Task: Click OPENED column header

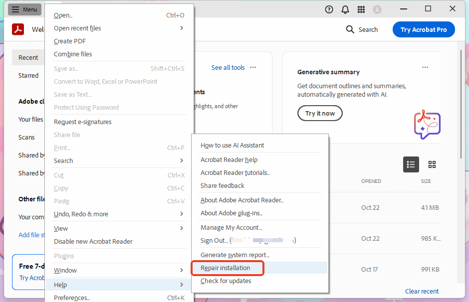Action: pos(371,181)
